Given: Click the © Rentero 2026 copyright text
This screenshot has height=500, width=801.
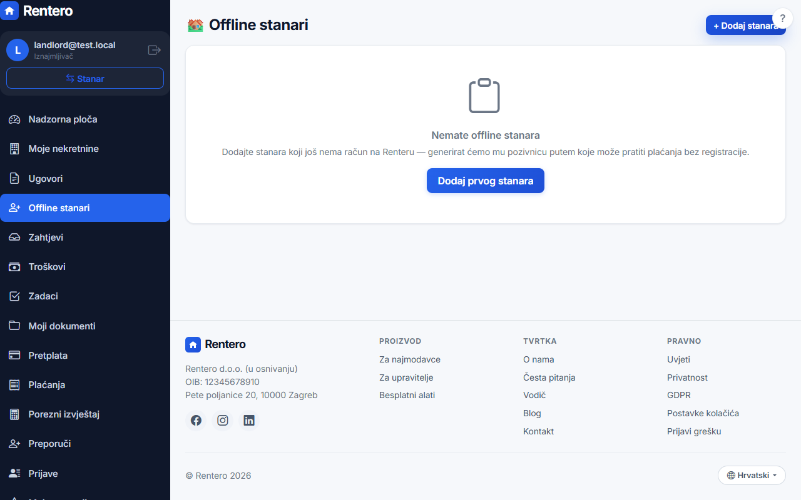Looking at the screenshot, I should 218,476.
